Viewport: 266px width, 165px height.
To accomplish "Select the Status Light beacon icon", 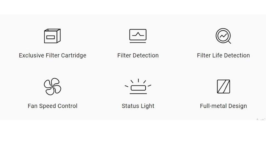I will click(138, 87).
